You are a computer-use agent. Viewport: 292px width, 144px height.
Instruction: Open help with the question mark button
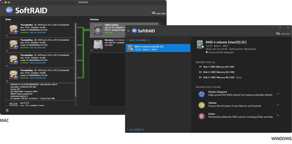[x=7, y=110]
